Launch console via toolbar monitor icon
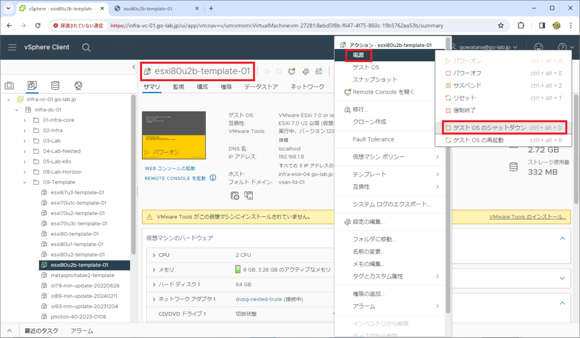The width and height of the screenshot is (580, 338). (x=292, y=71)
